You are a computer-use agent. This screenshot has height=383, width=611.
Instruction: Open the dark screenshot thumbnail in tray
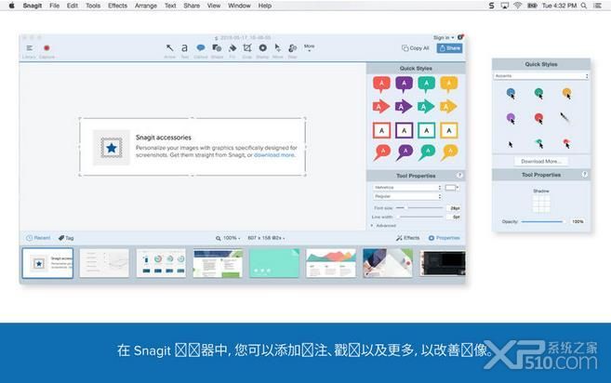click(x=443, y=263)
